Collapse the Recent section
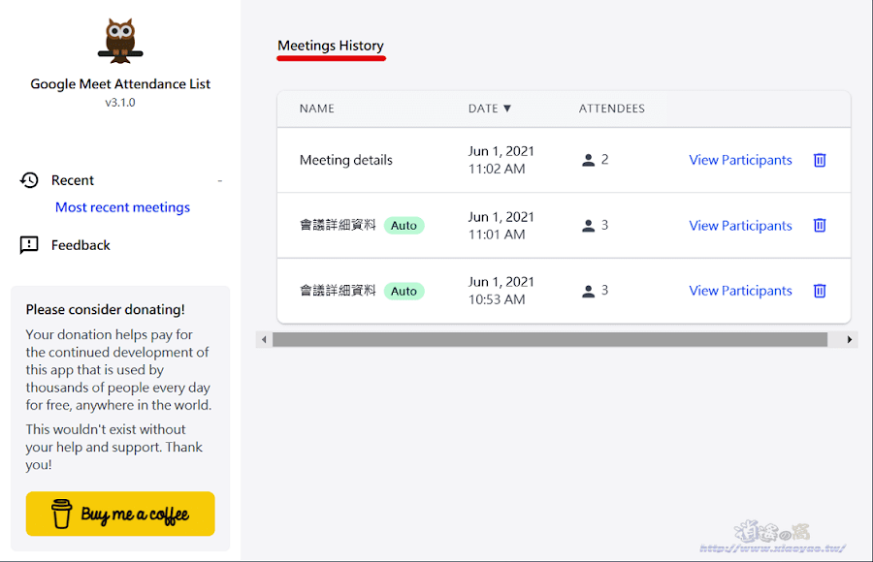The height and width of the screenshot is (562, 873). pos(220,180)
